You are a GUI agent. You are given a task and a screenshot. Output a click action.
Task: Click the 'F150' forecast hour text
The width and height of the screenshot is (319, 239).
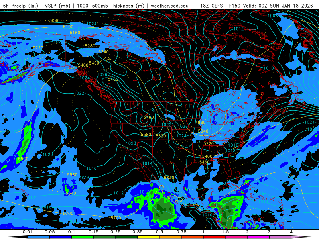pyautogui.click(x=235, y=6)
